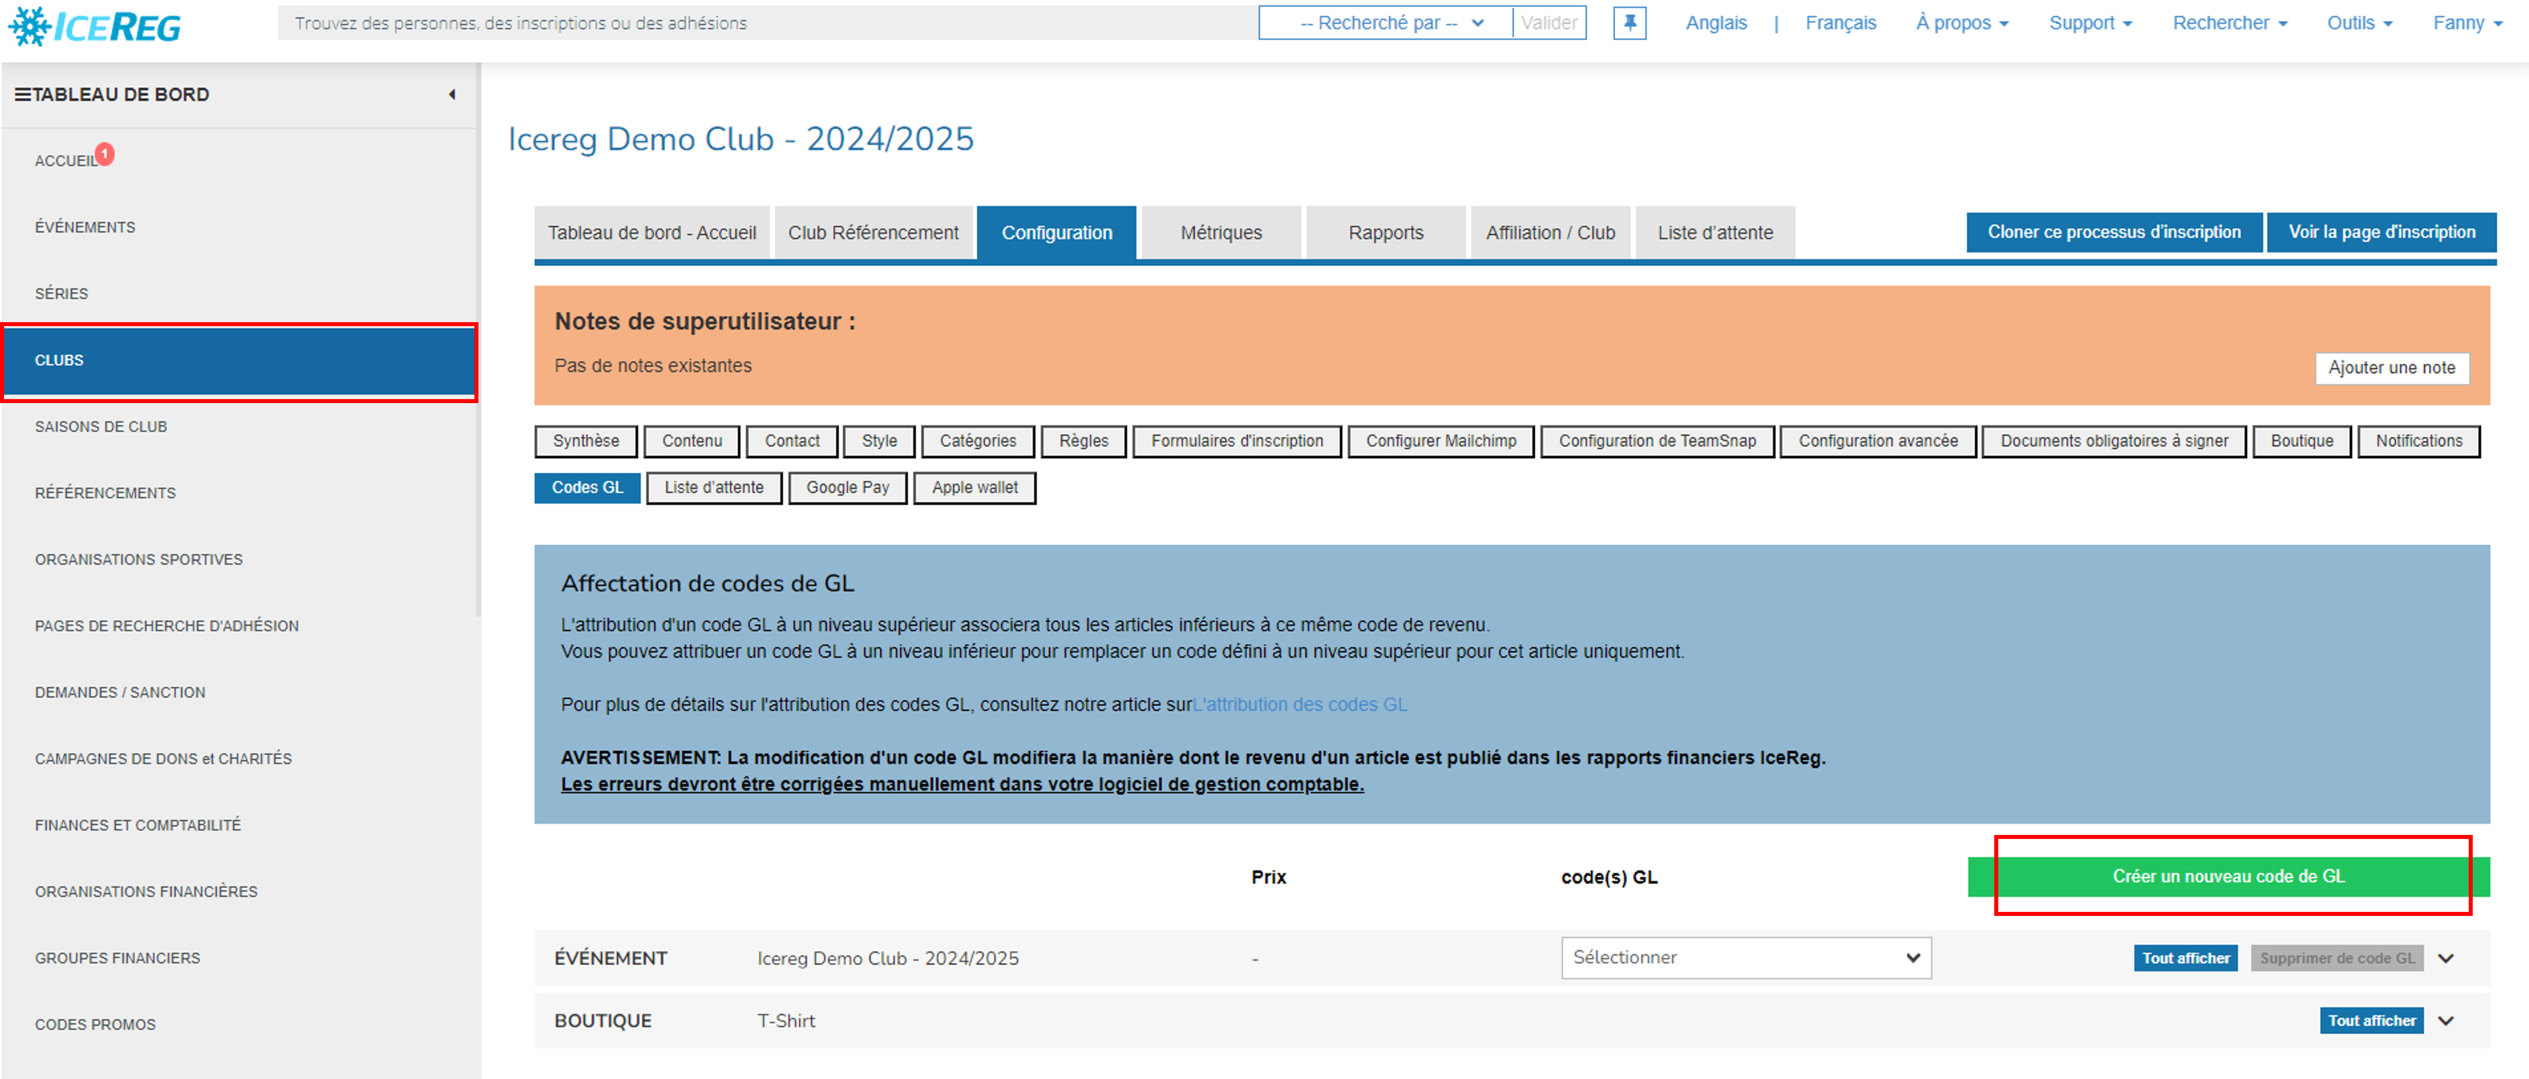The image size is (2529, 1079).
Task: Switch to the Métriques tab
Action: click(x=1221, y=233)
